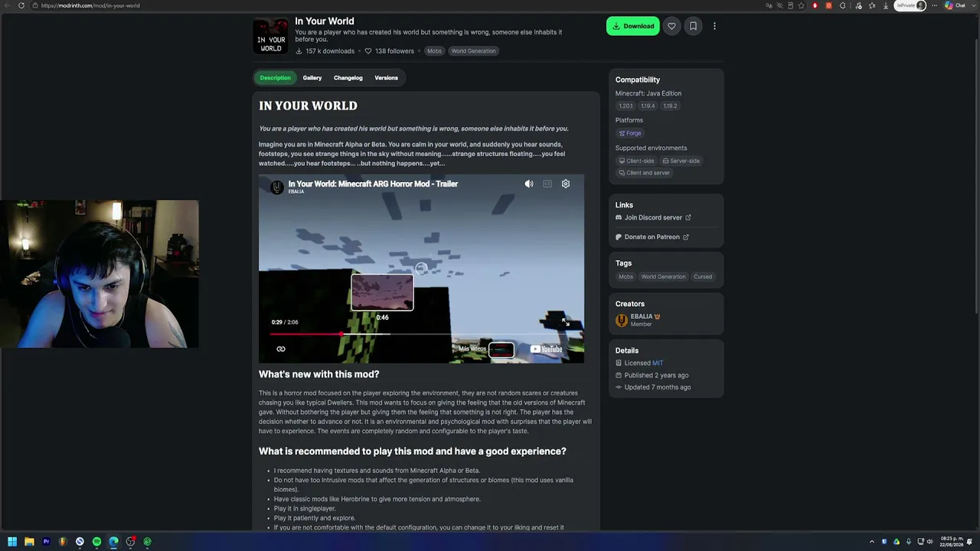The image size is (980, 551).
Task: Show hidden system tray icons
Action: [871, 542]
